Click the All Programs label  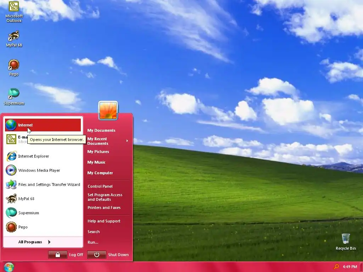tap(30, 242)
